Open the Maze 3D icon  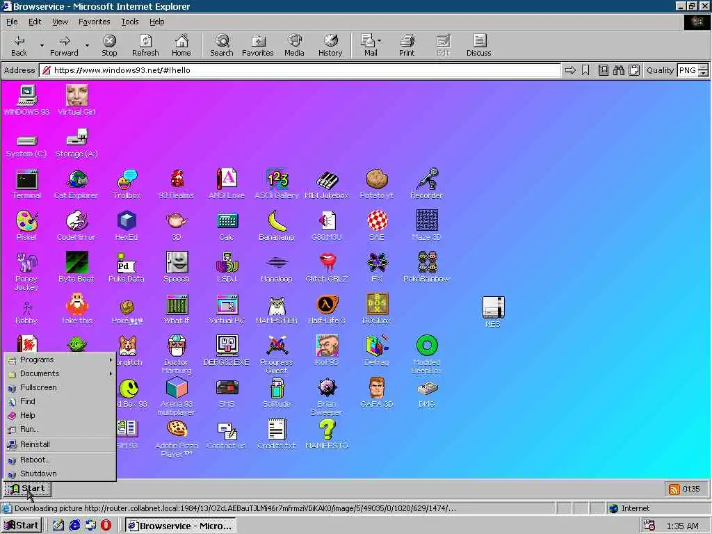[426, 226]
